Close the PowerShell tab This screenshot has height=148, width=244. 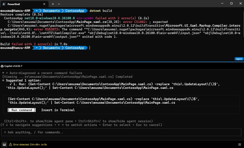click(x=44, y=4)
